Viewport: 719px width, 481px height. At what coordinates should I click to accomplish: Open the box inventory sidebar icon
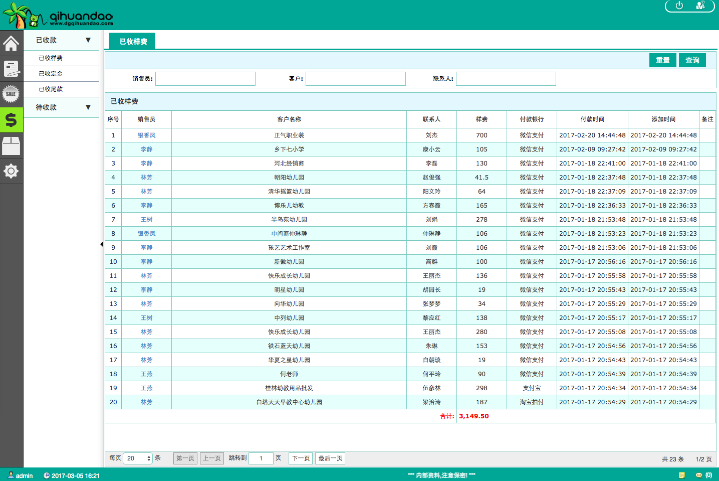pos(11,145)
